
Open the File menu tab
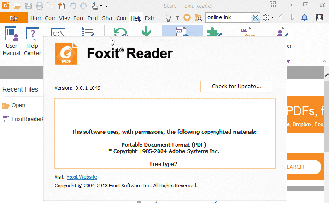pyautogui.click(x=13, y=18)
